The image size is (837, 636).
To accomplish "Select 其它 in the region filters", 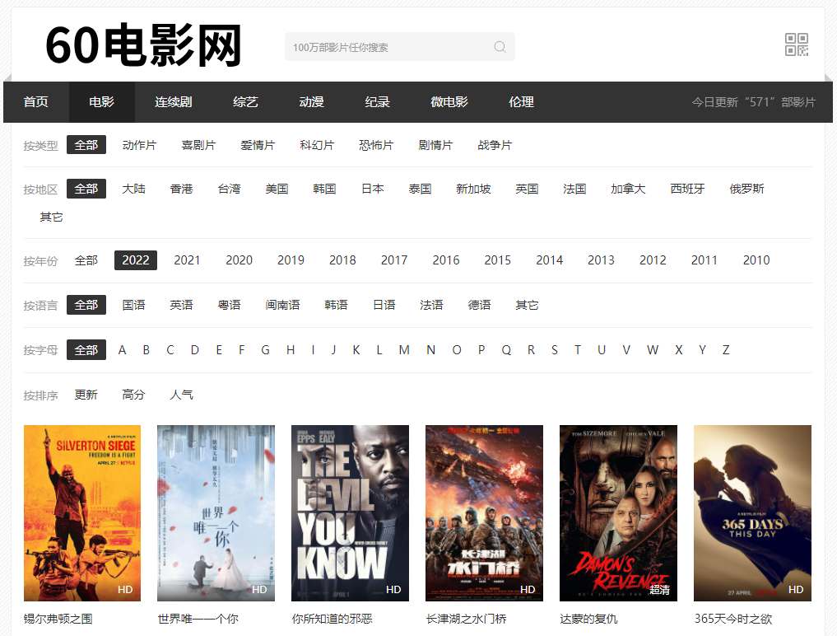I will coord(51,217).
